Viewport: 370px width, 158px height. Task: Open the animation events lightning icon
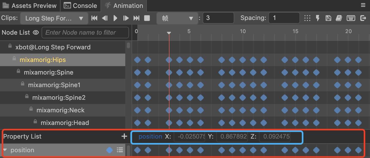tap(318, 18)
